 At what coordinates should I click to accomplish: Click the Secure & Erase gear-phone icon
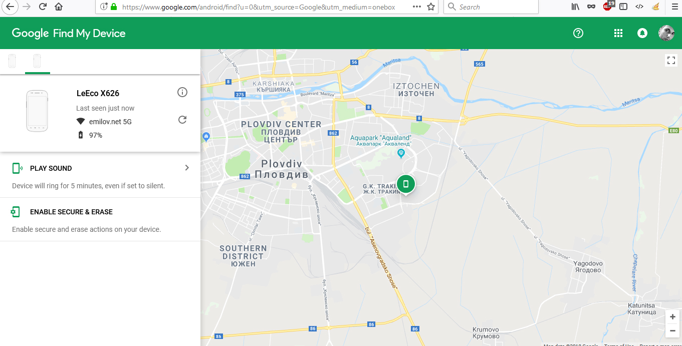[x=16, y=212]
